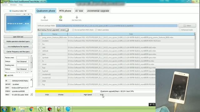This screenshot has width=200, height=112.
Task: Click the usb Info green icon
Action: point(5,75)
